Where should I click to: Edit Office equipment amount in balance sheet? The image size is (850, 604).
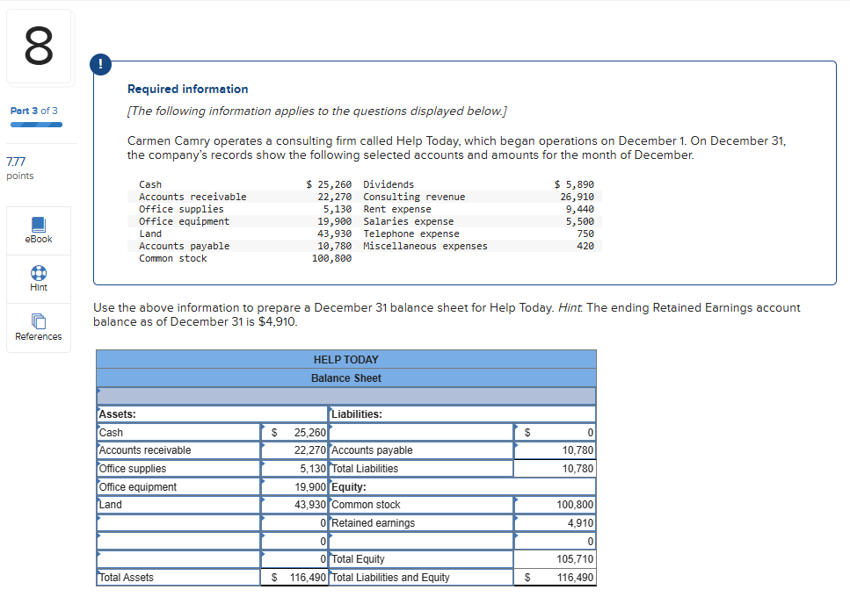pyautogui.click(x=294, y=487)
